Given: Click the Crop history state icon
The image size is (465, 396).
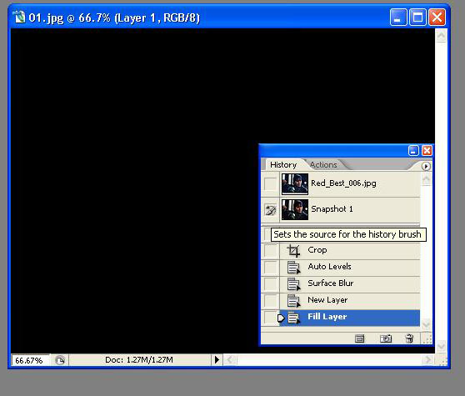Looking at the screenshot, I should click(293, 250).
